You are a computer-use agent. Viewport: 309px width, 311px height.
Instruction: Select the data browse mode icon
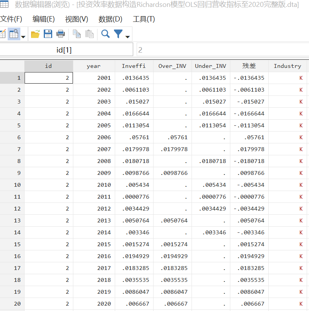(14, 34)
